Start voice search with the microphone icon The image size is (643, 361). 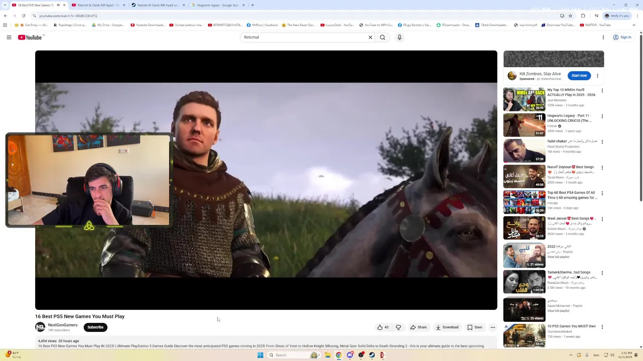click(x=399, y=37)
